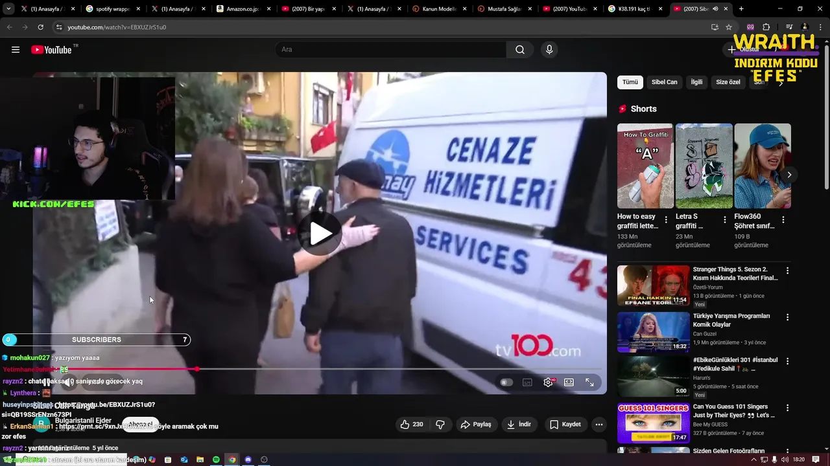This screenshot has width=830, height=466.
Task: Open File Explorer from the taskbar
Action: coord(200,460)
